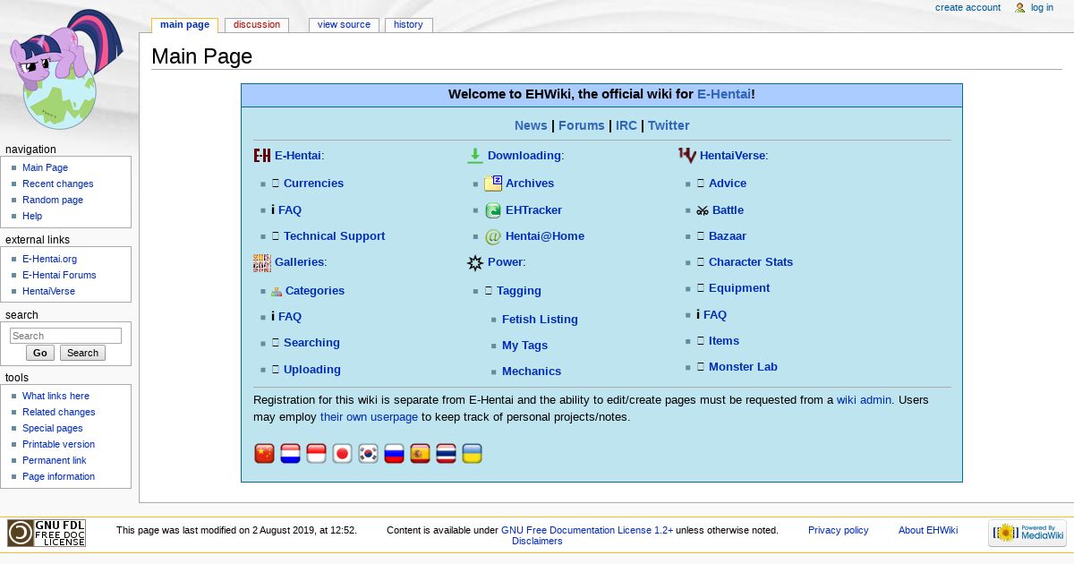
Task: Click the create account link
Action: 967,7
